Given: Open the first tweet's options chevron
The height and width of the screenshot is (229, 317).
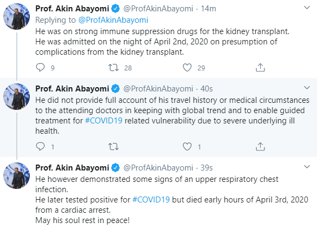Looking at the screenshot, I should tap(307, 8).
